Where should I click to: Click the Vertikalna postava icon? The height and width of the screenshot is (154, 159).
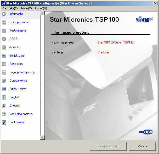tap(4, 114)
